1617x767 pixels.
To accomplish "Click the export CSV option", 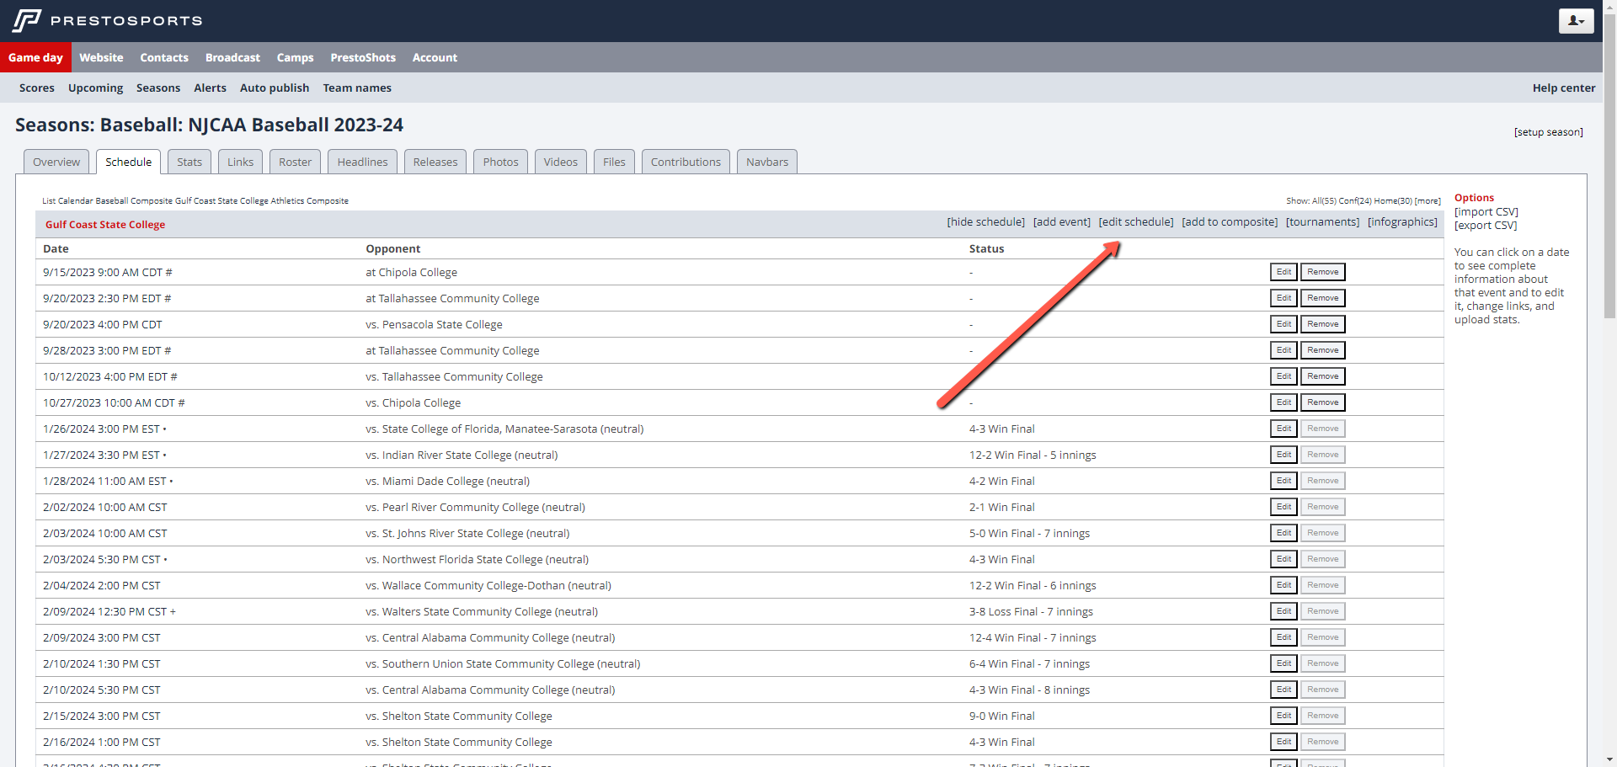I will pyautogui.click(x=1486, y=226).
